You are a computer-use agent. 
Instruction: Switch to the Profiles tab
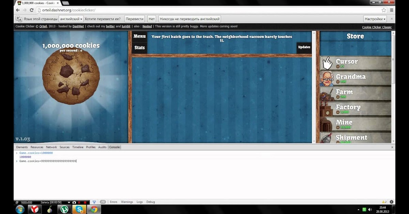[91, 147]
